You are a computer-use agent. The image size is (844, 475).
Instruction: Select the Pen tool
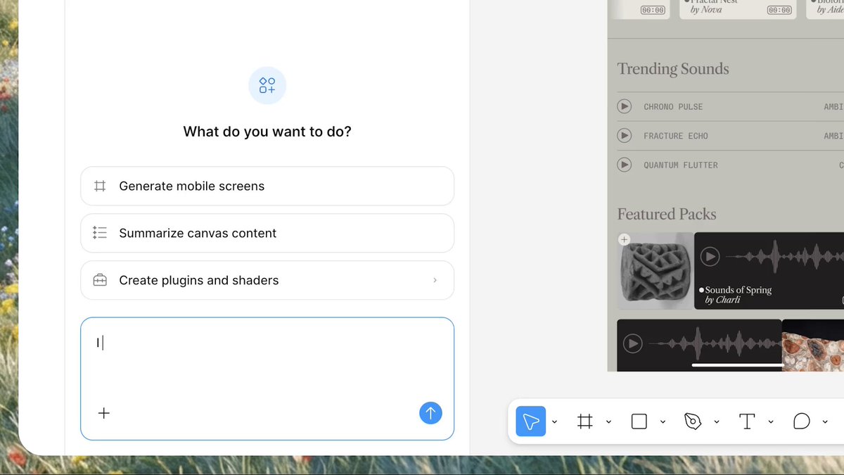click(x=693, y=422)
